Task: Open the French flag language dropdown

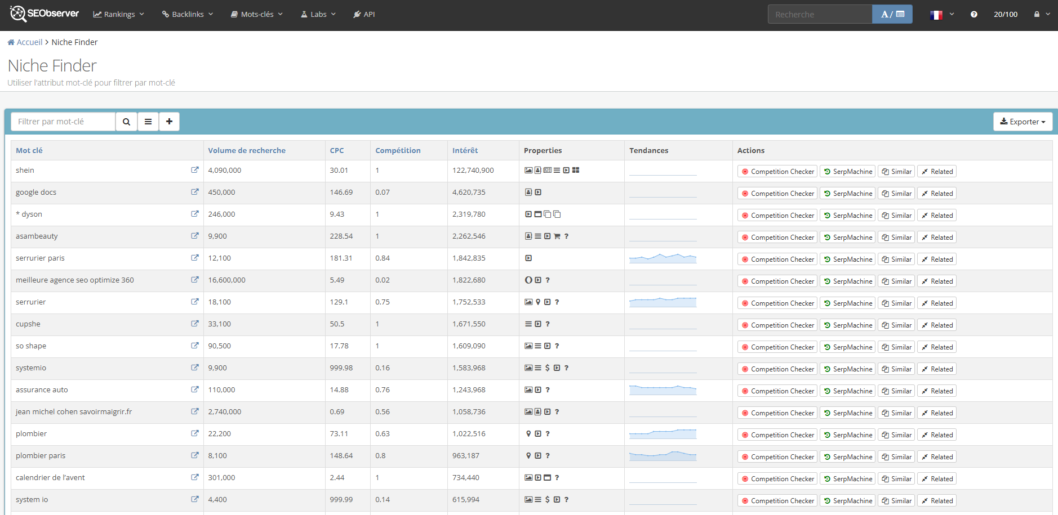Action: point(942,15)
